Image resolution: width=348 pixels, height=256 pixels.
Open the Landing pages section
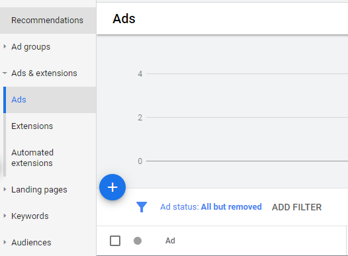[39, 190]
